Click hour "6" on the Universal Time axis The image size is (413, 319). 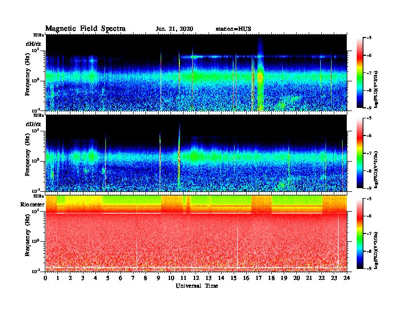point(121,278)
